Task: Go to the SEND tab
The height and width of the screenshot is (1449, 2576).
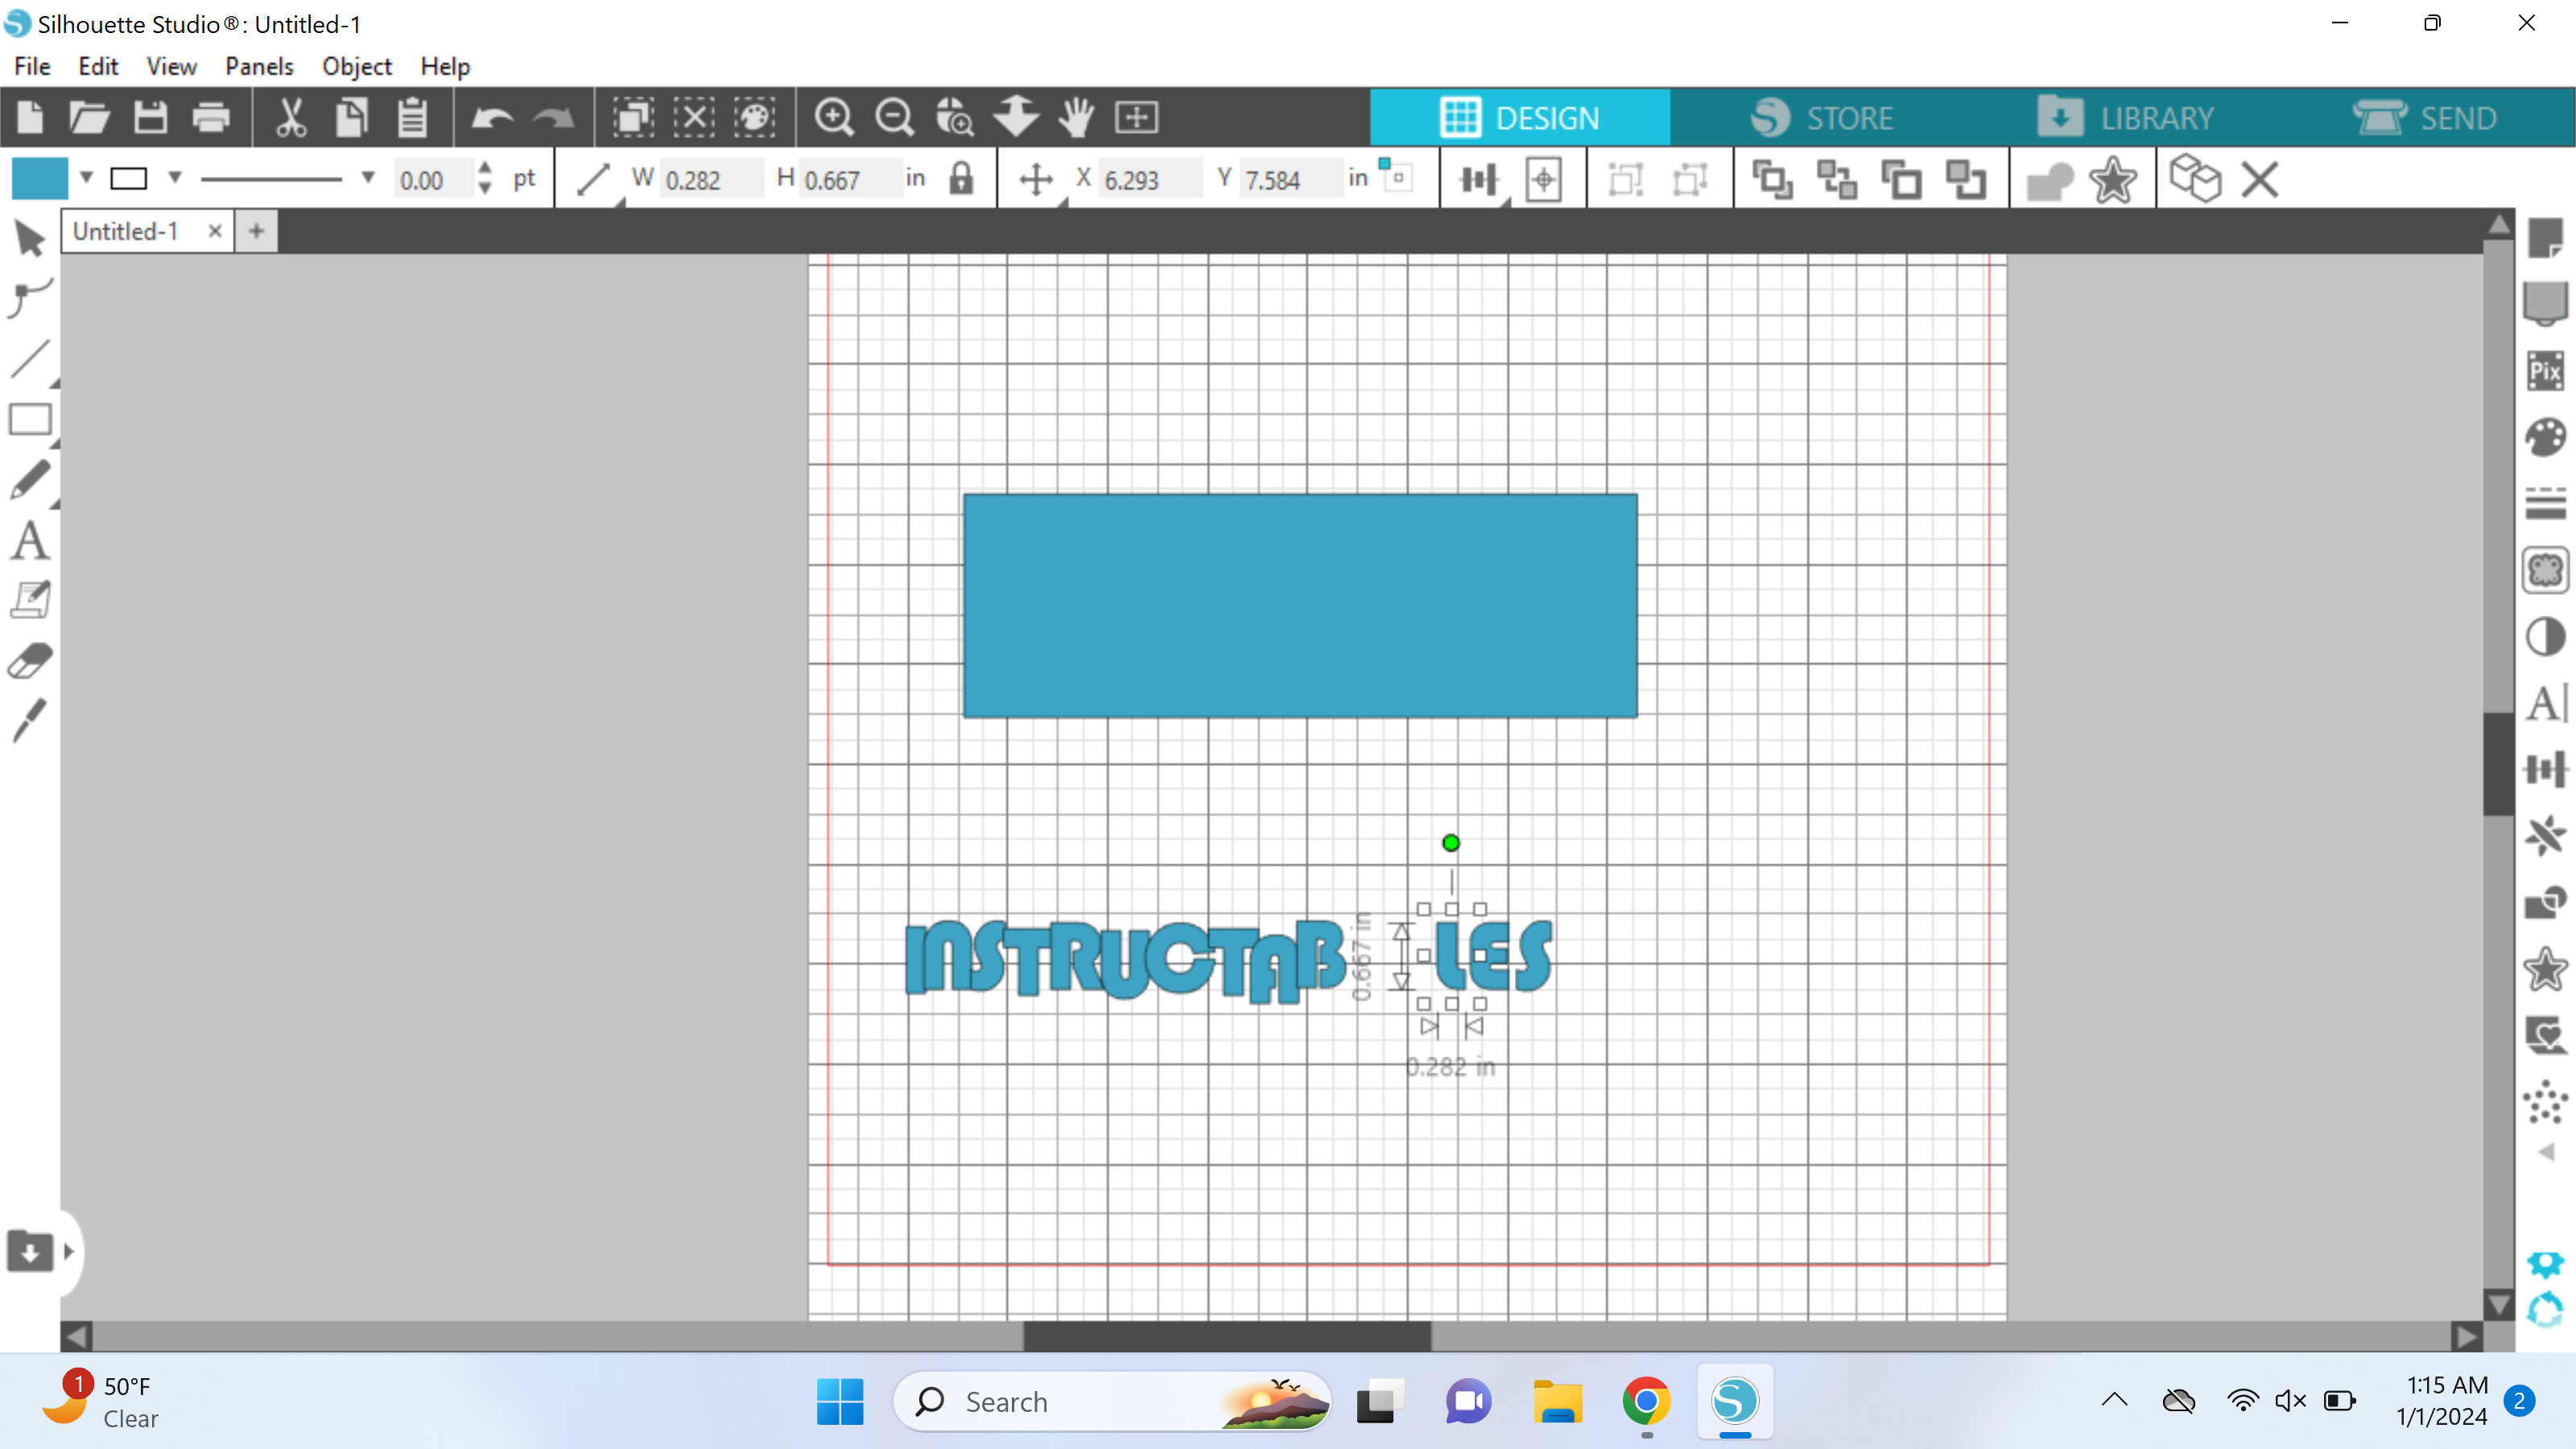Action: click(2424, 118)
